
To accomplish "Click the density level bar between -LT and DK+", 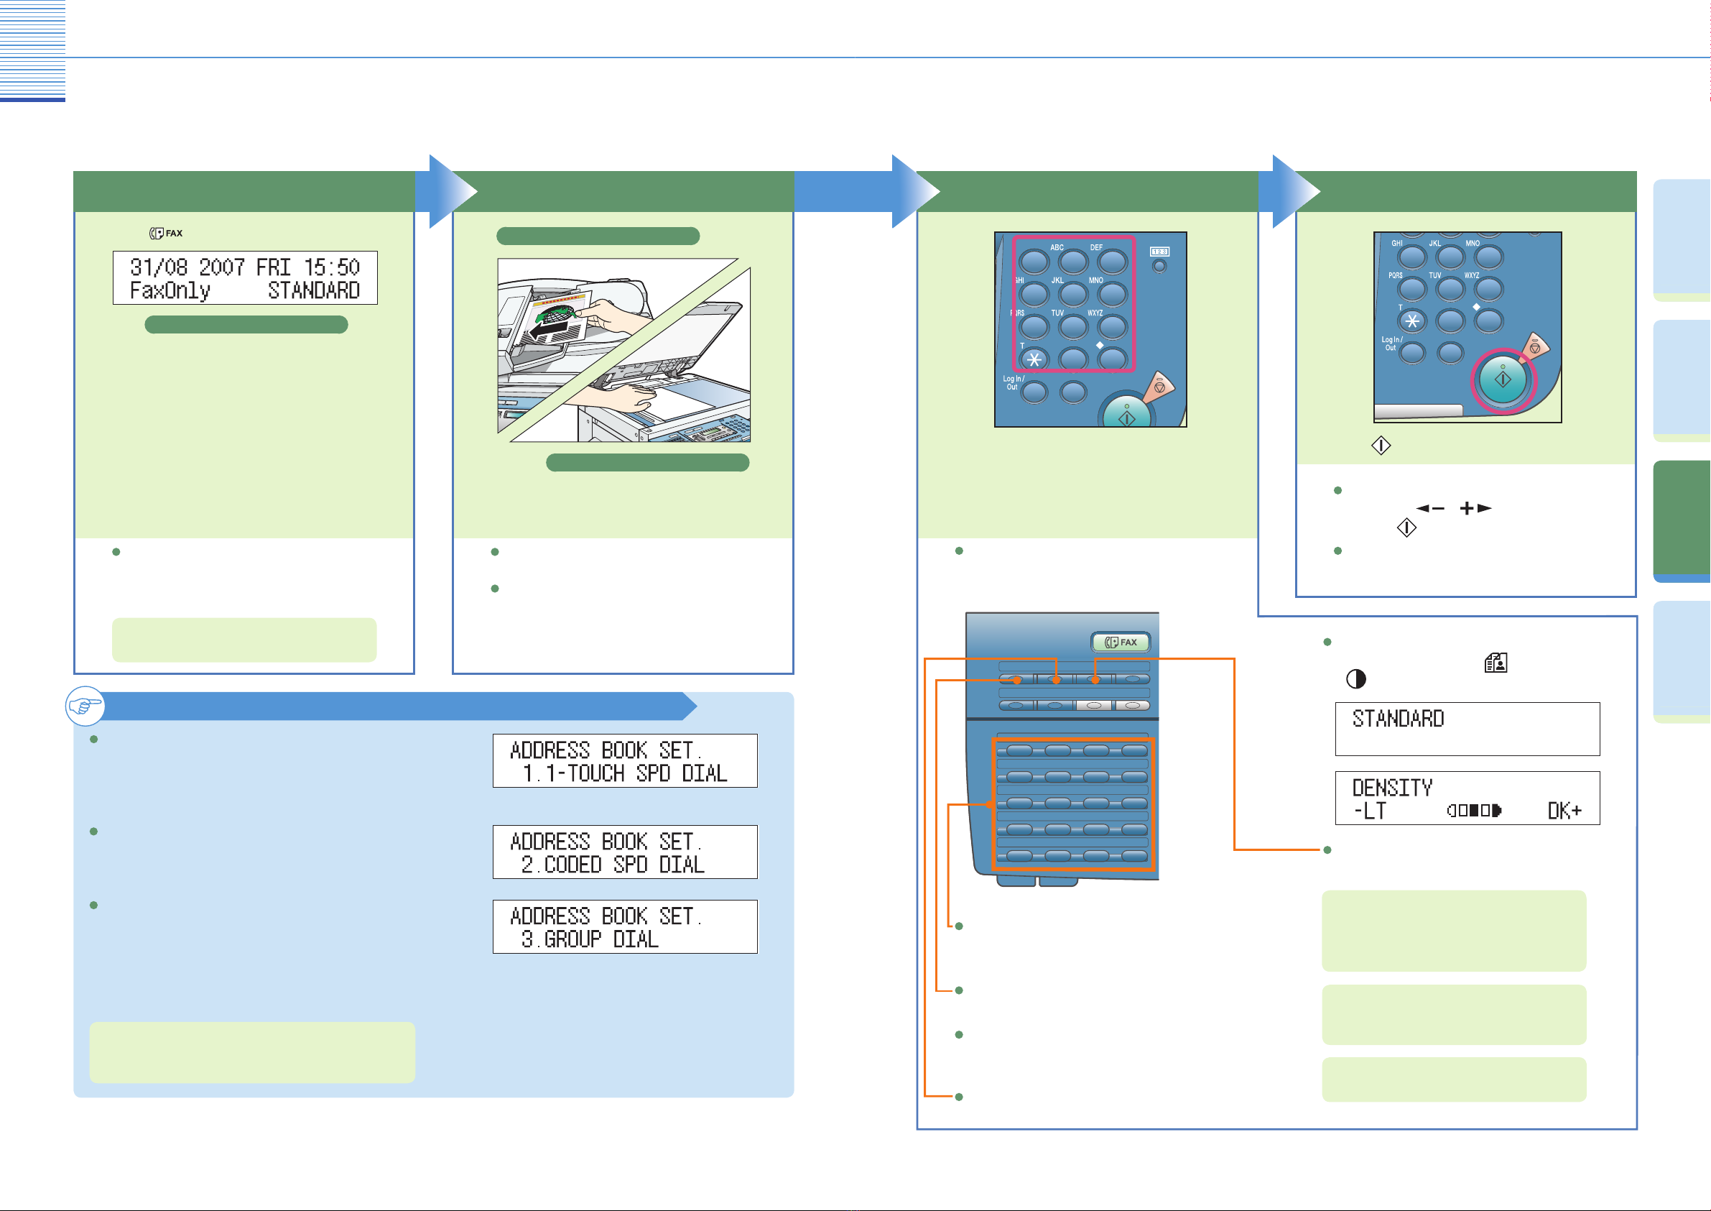I will coord(1475,811).
